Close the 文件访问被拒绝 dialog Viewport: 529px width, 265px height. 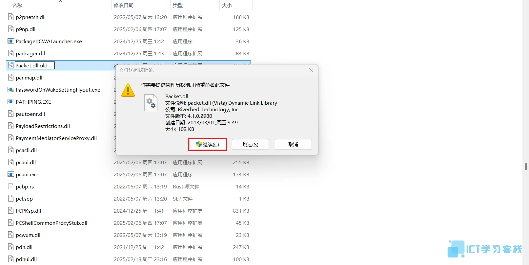coord(311,70)
